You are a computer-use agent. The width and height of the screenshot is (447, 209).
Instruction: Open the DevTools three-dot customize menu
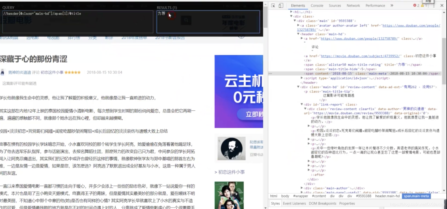coord(434,5)
